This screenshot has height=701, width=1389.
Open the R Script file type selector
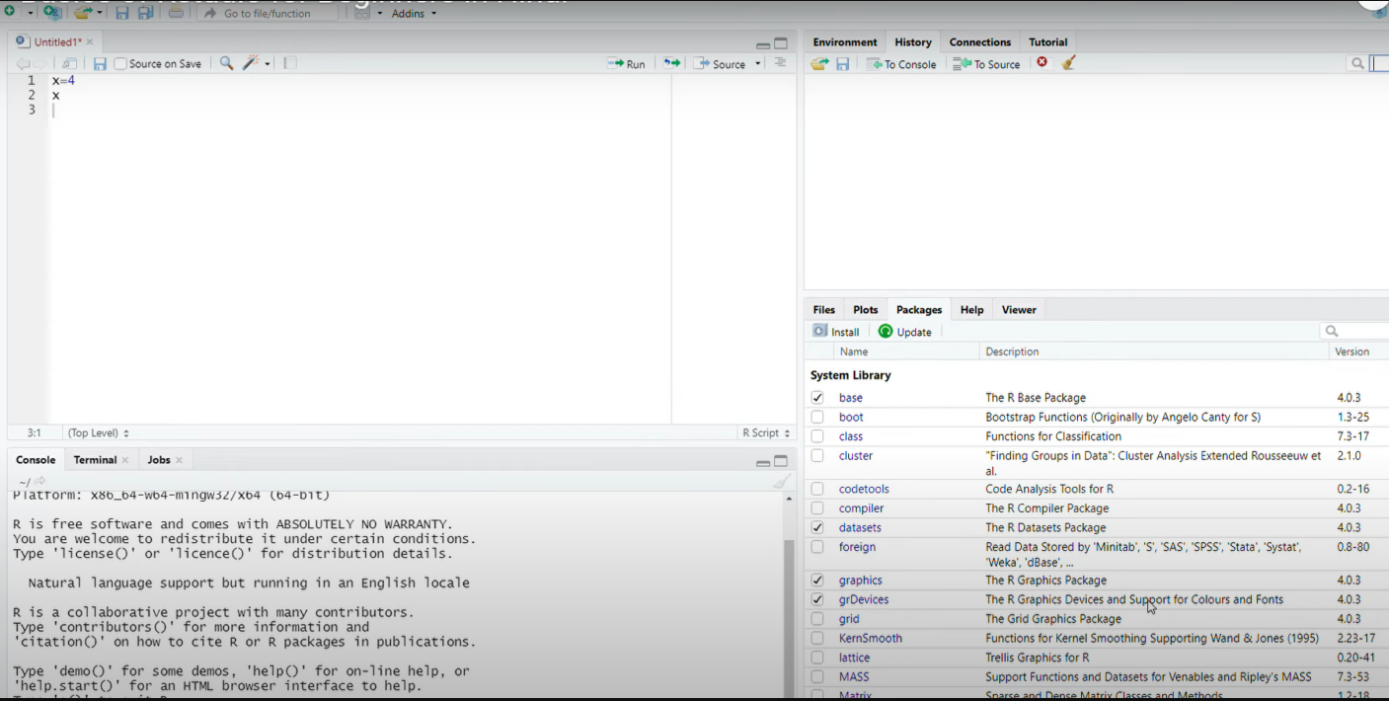pyautogui.click(x=766, y=432)
